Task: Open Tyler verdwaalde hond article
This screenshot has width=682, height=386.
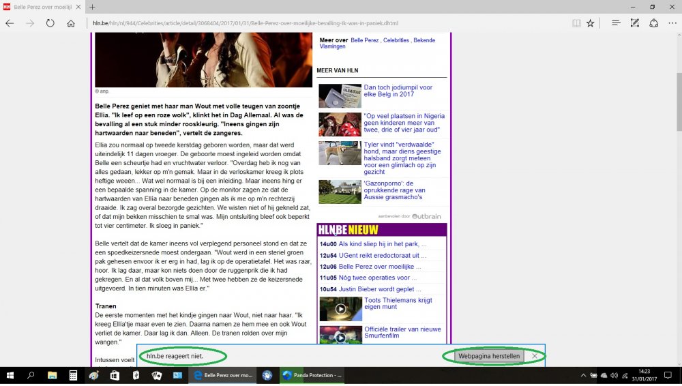Action: tap(402, 158)
